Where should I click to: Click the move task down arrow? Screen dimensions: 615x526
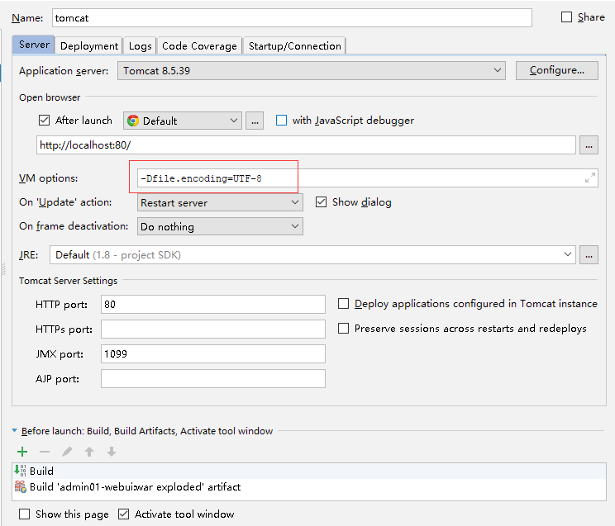pos(112,452)
